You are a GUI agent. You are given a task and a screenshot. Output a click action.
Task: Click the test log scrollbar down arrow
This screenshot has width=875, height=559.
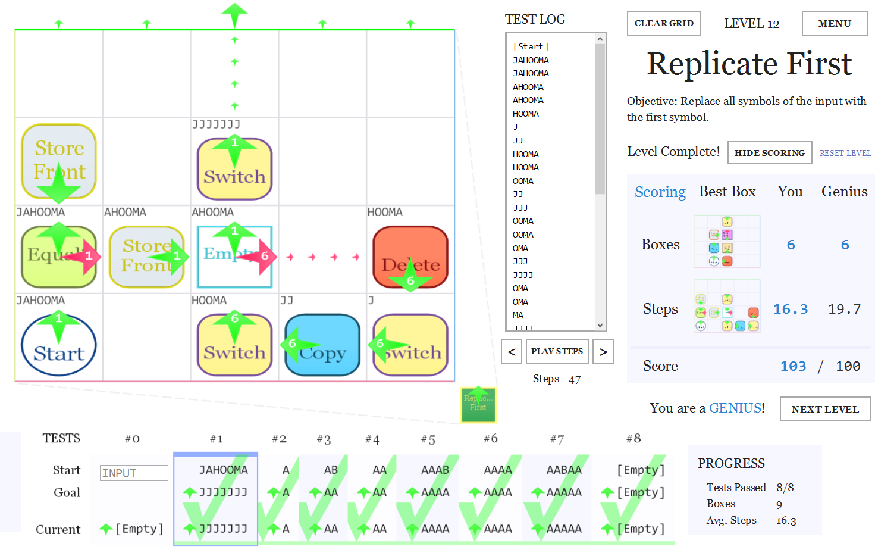point(600,325)
